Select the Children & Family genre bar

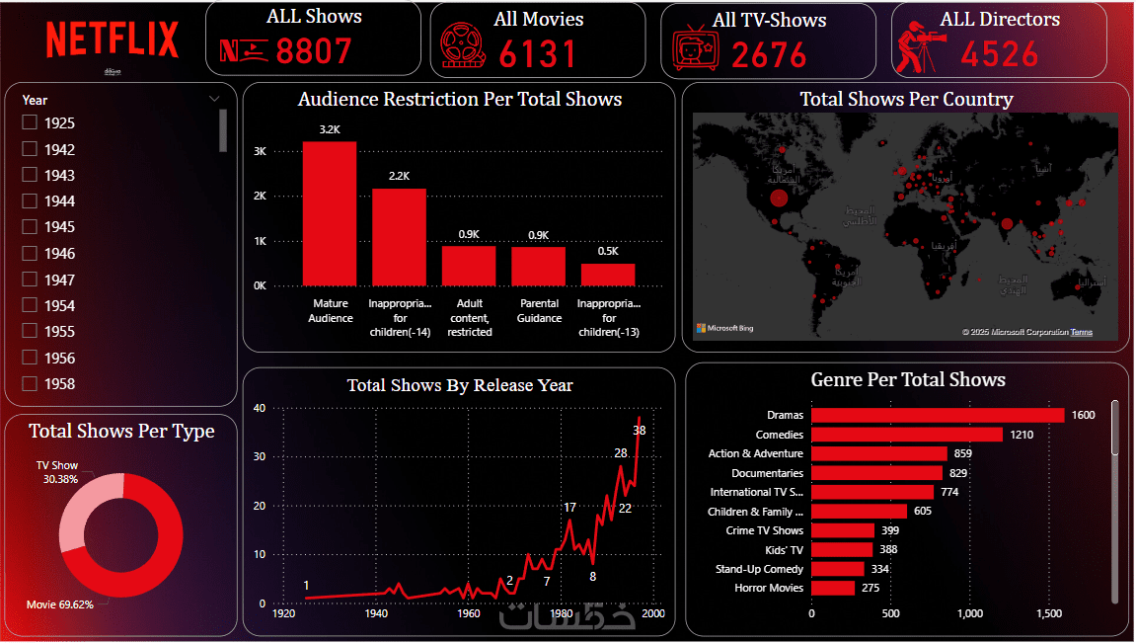pos(860,511)
